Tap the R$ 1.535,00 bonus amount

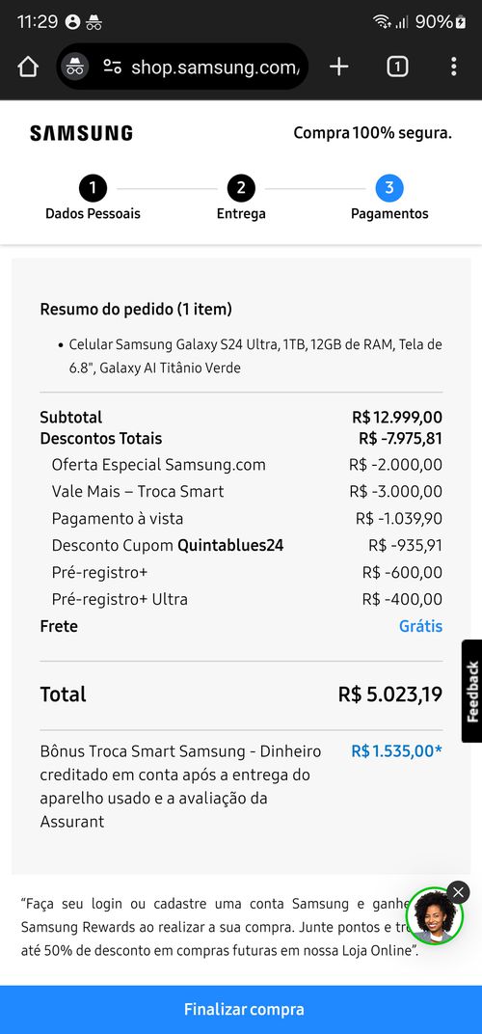pos(396,751)
